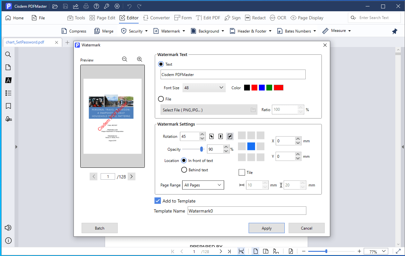
Task: Open the Signatures panel in sidebar
Action: pyautogui.click(x=8, y=119)
